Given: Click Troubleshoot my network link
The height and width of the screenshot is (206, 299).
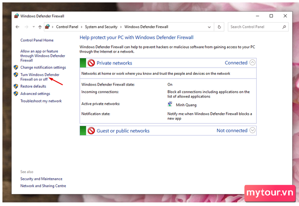Looking at the screenshot, I should (x=41, y=101).
